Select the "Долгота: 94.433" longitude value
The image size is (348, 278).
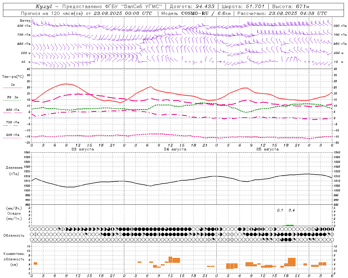[192, 7]
